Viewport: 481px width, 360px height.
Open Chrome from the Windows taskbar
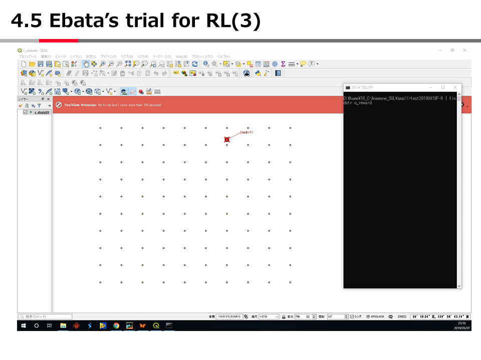[116, 325]
